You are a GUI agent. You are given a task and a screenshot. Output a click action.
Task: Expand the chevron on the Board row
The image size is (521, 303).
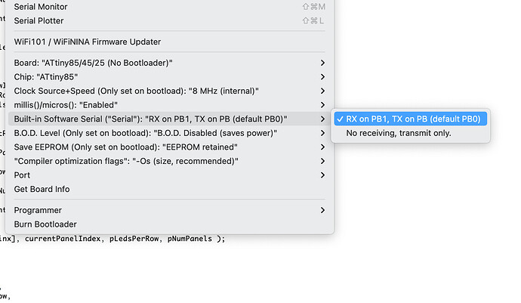pos(323,63)
